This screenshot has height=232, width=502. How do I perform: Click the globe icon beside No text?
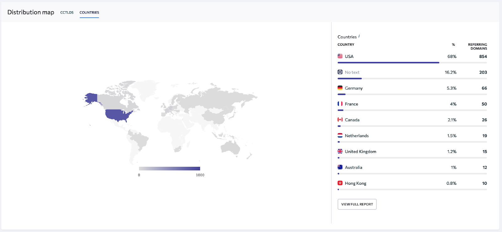pyautogui.click(x=340, y=72)
